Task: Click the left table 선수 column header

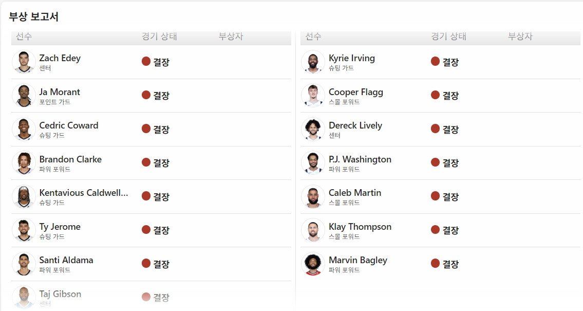Action: point(24,36)
